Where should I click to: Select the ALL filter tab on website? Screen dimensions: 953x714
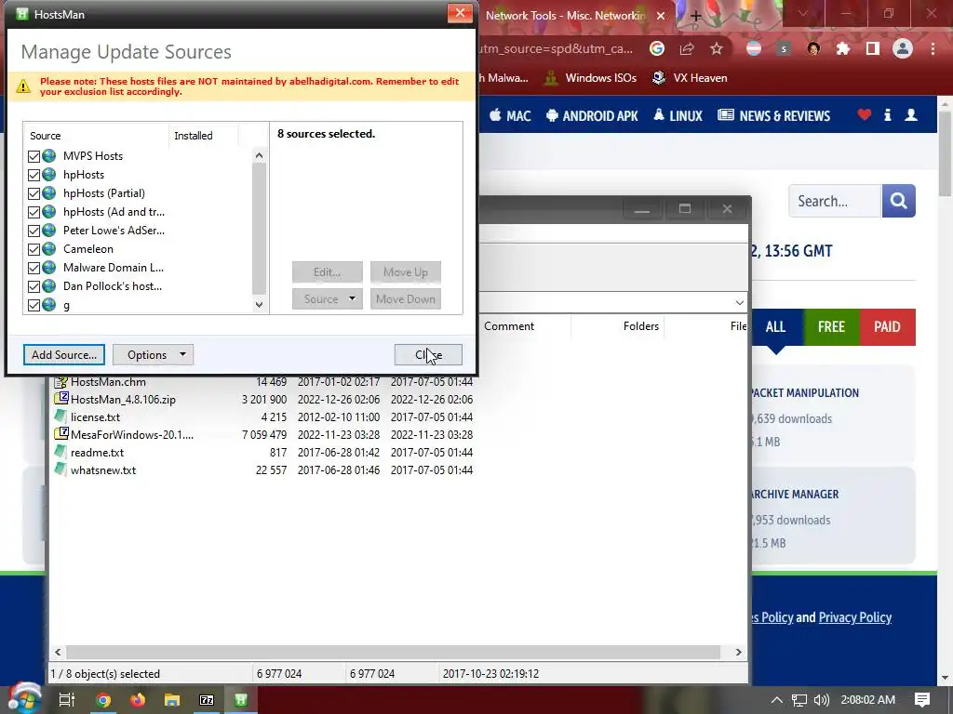click(776, 326)
